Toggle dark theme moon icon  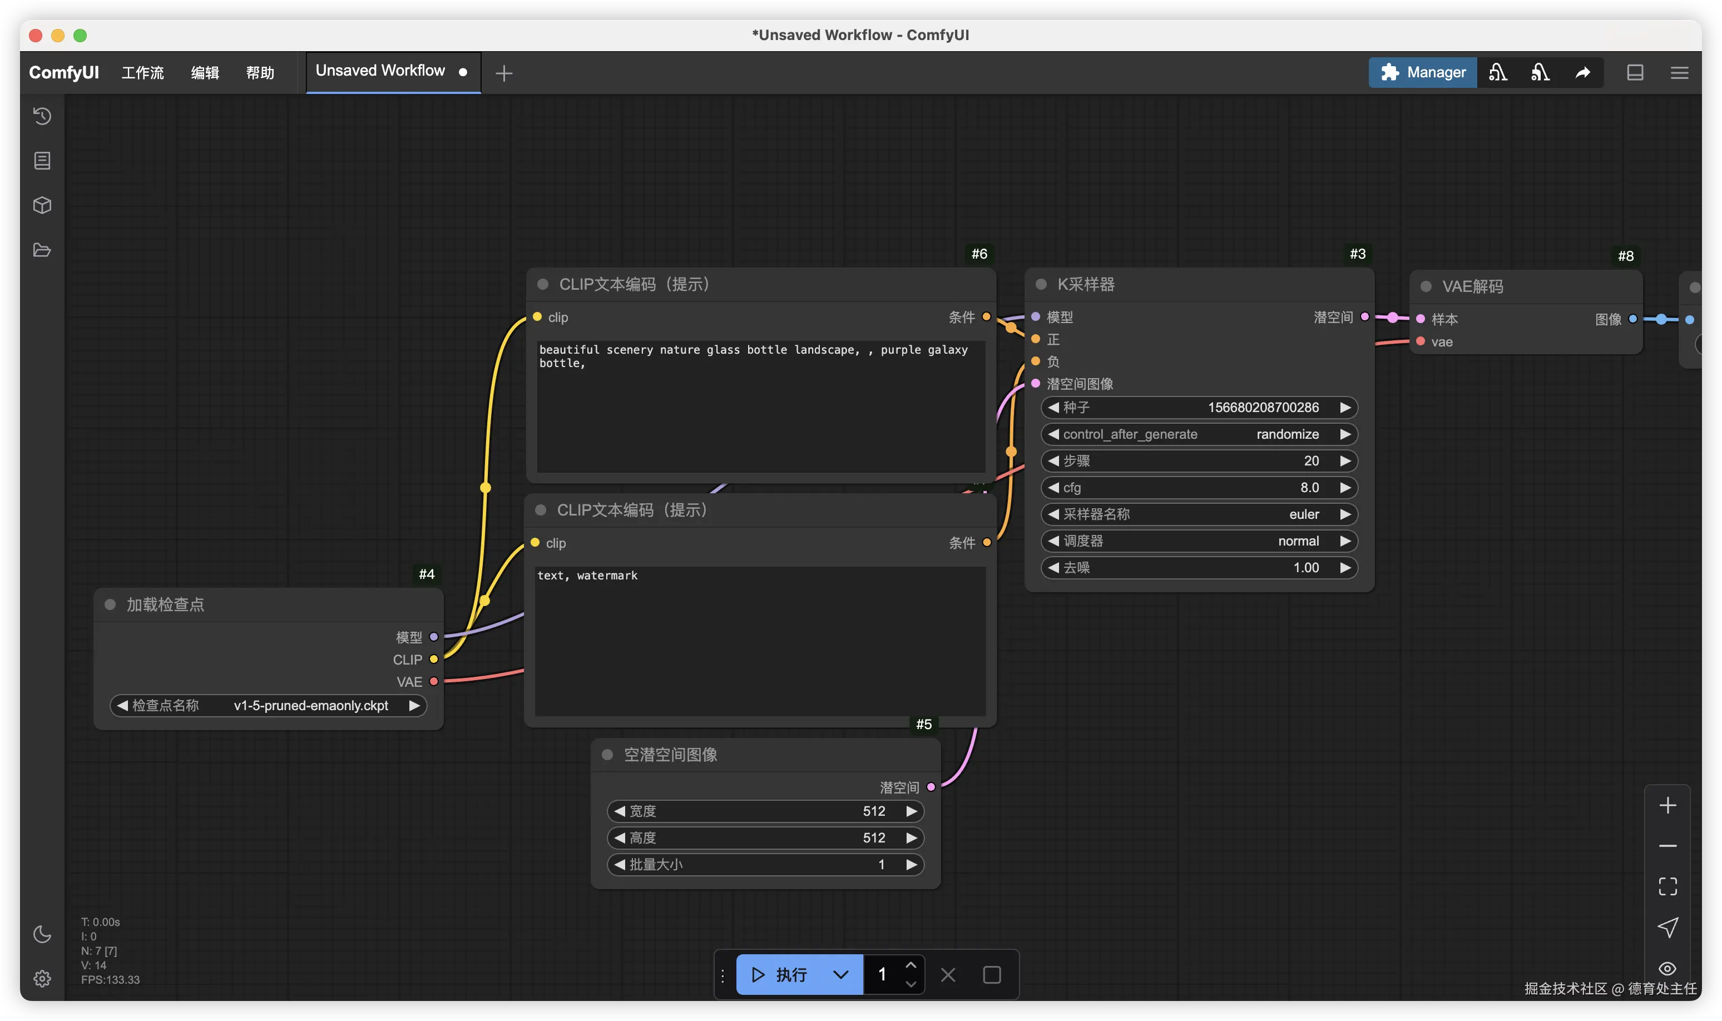click(x=42, y=934)
